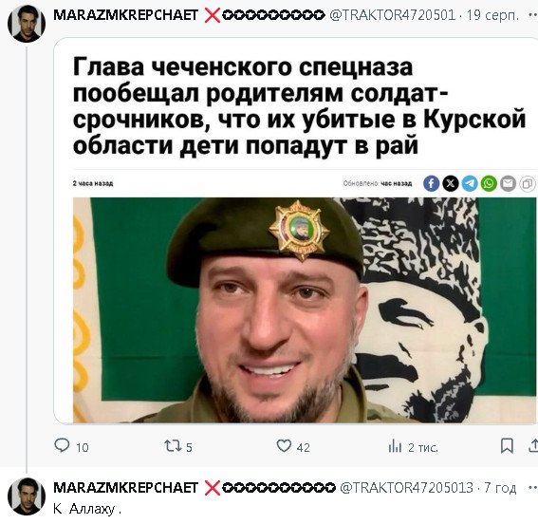Copy the article link using copy icon
The image size is (538, 524).
pos(528,183)
